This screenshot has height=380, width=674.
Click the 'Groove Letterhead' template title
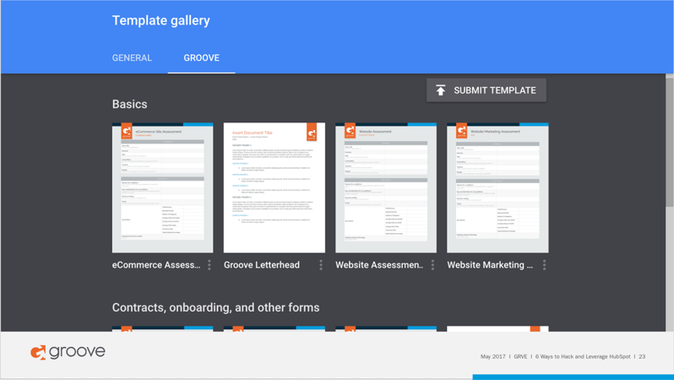[262, 265]
